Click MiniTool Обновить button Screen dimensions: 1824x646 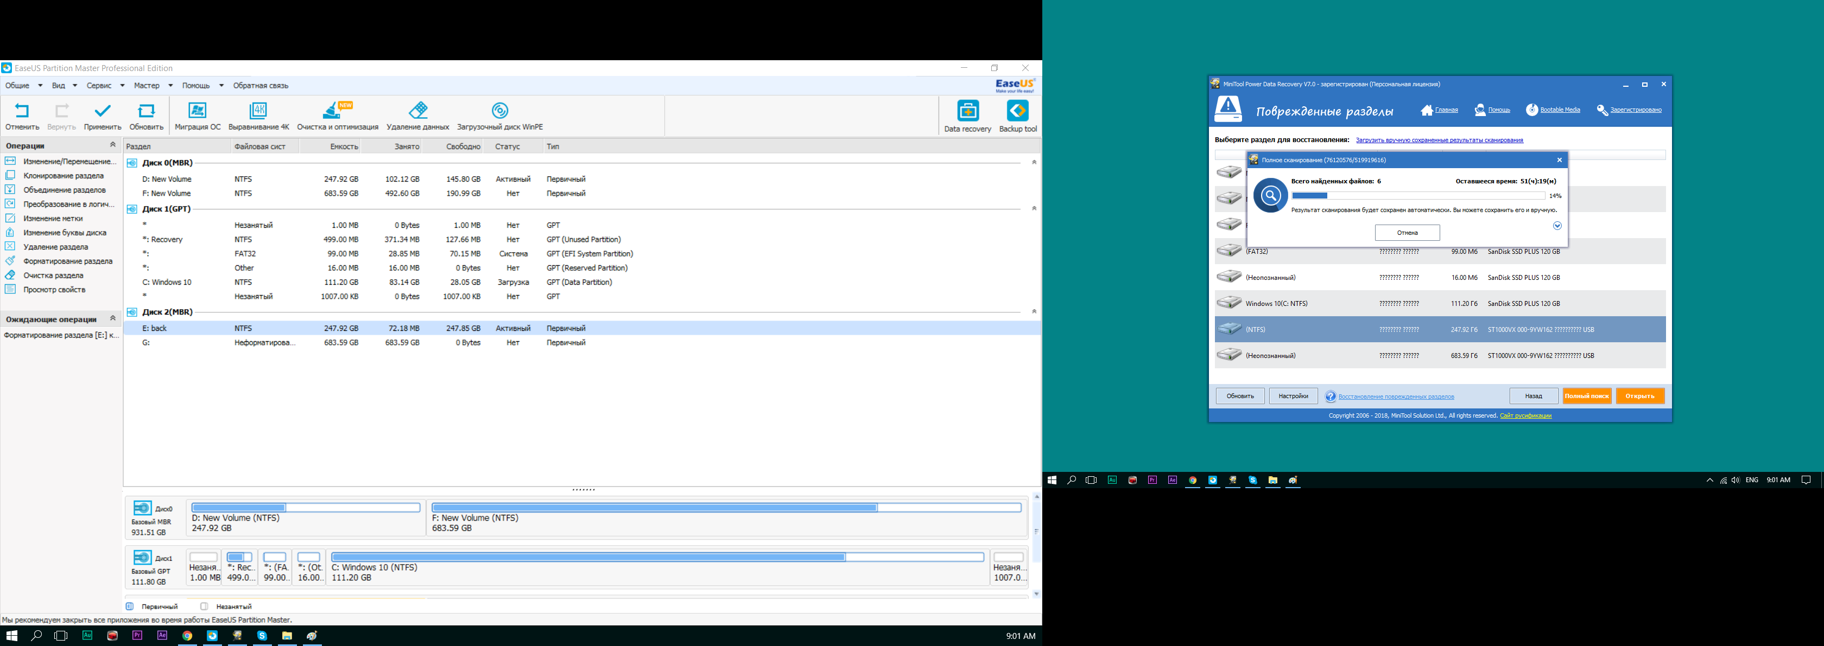pyautogui.click(x=1240, y=396)
